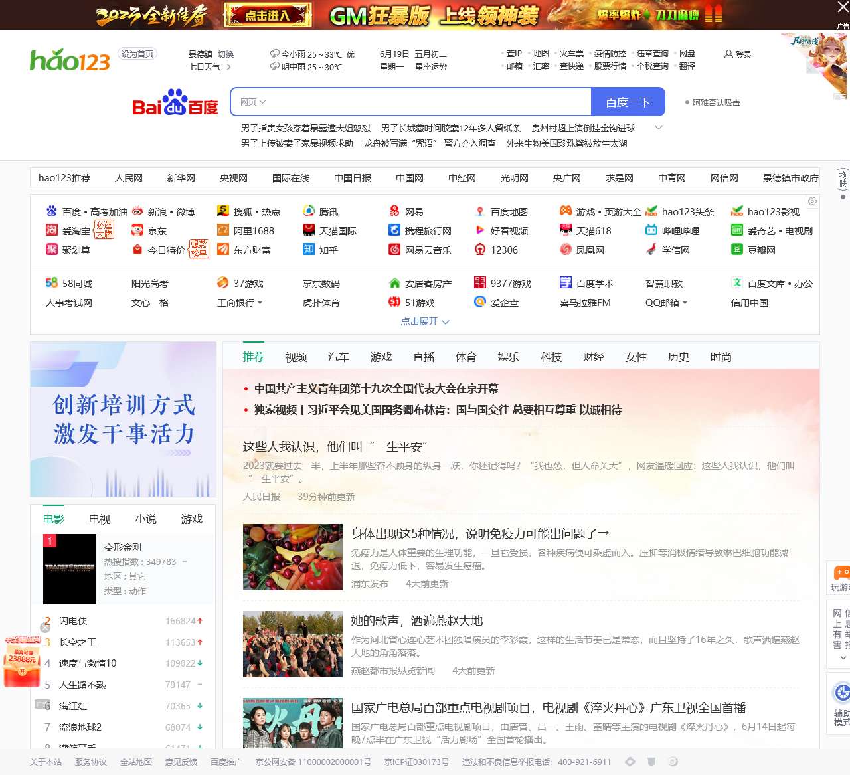Open ranking item 闪电侠
850x775 pixels.
(x=73, y=621)
